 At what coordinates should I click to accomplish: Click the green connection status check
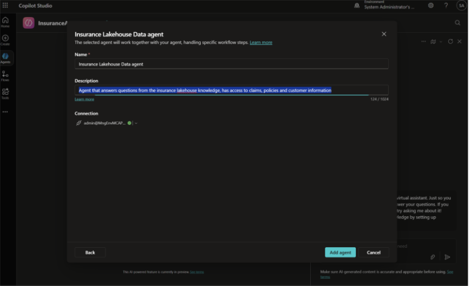point(129,123)
